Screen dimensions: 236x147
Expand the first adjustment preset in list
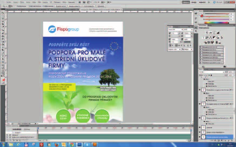tap(201, 47)
